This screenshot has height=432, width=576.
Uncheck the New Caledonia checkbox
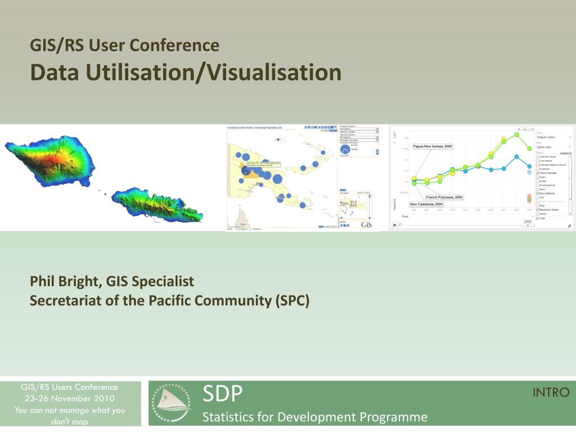[538, 193]
